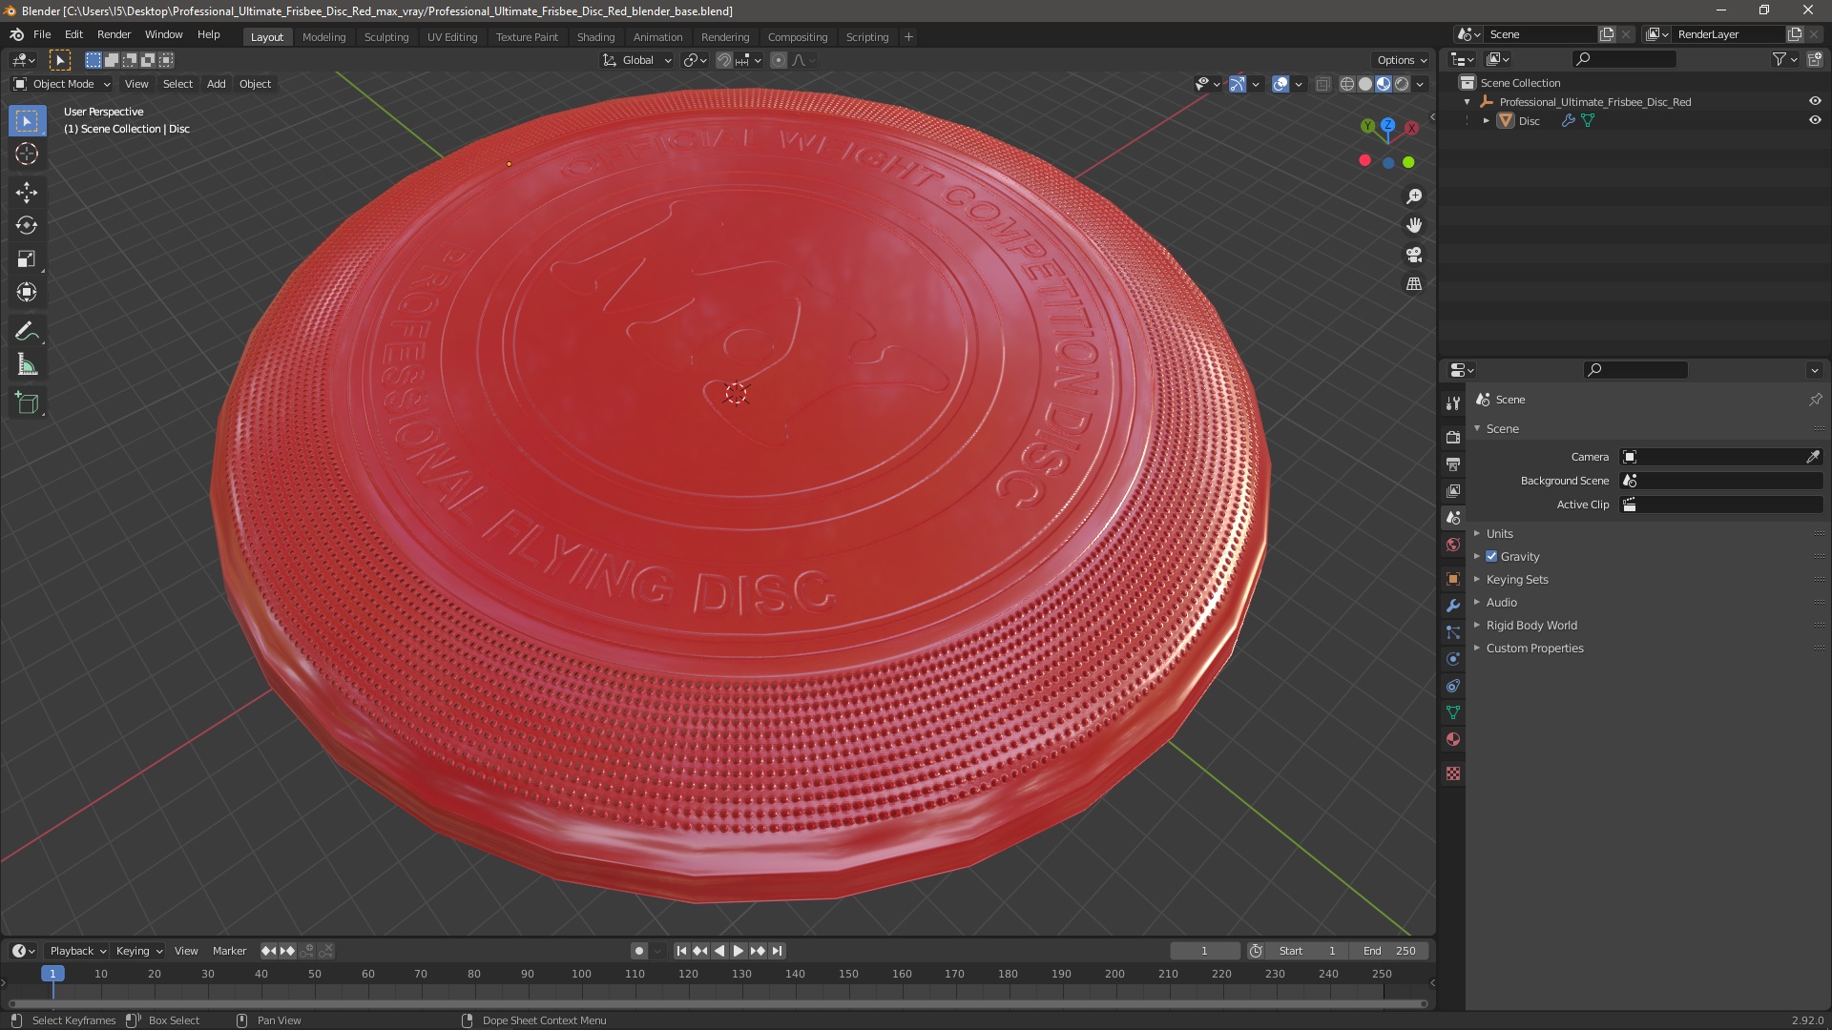The image size is (1832, 1030).
Task: Toggle auto keying record button
Action: pyautogui.click(x=639, y=951)
